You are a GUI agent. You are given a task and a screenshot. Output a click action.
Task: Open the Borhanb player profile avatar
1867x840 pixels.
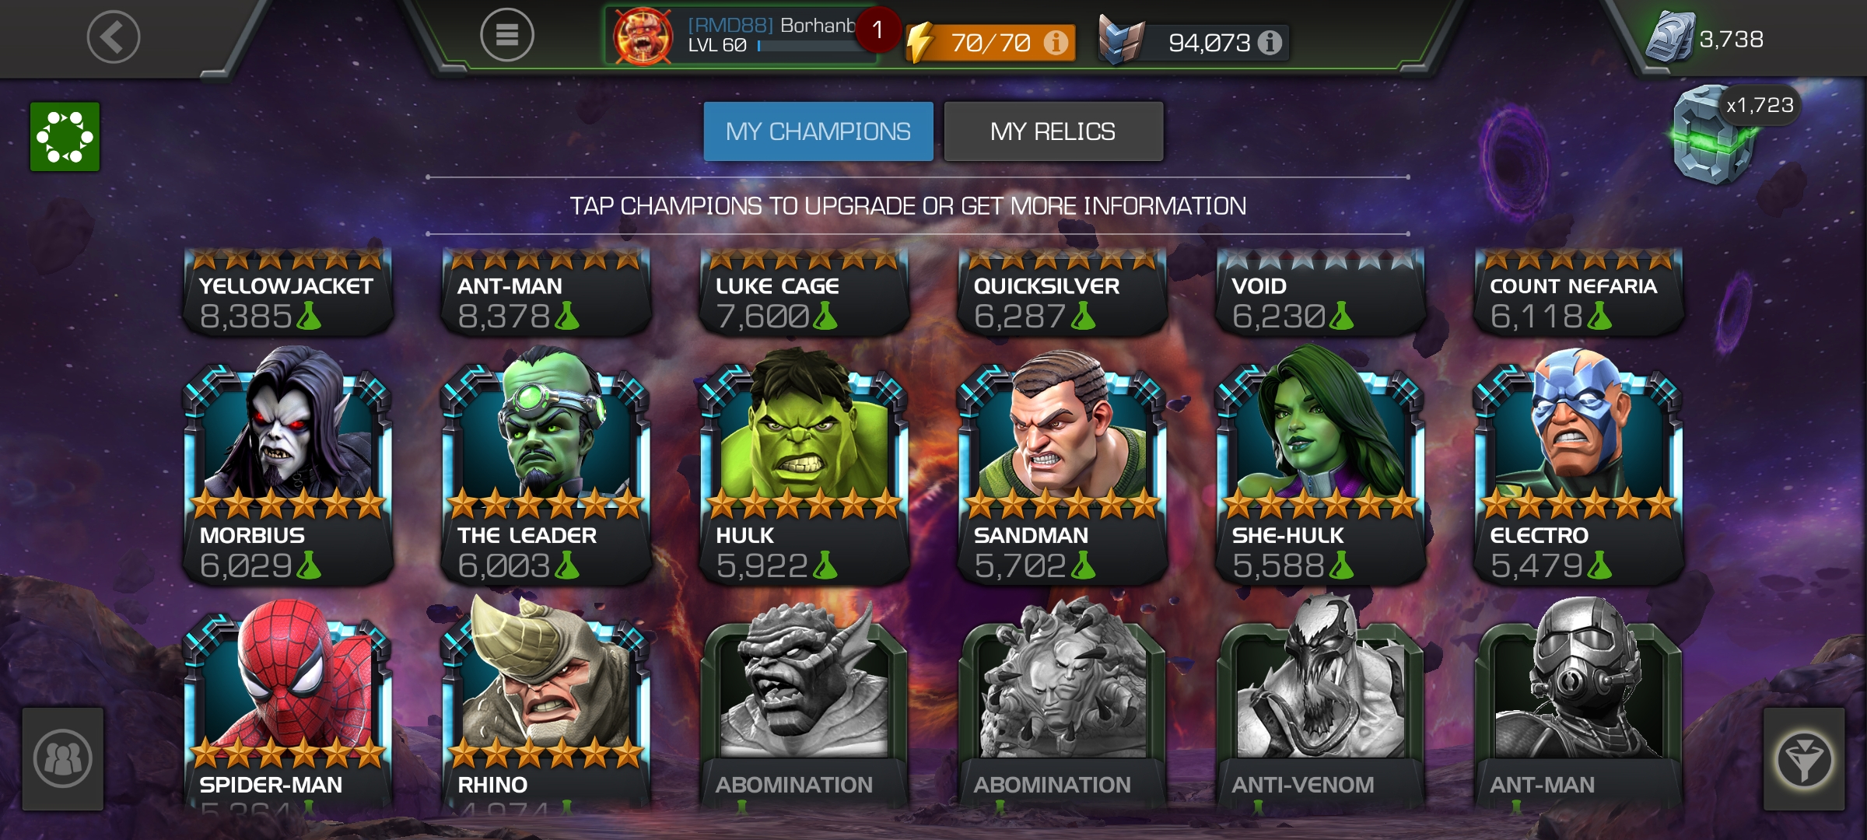(643, 37)
